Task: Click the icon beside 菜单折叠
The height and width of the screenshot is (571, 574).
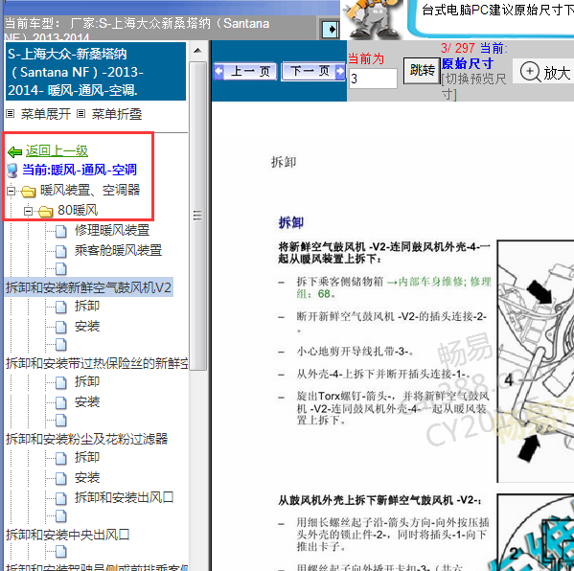Action: [80, 114]
